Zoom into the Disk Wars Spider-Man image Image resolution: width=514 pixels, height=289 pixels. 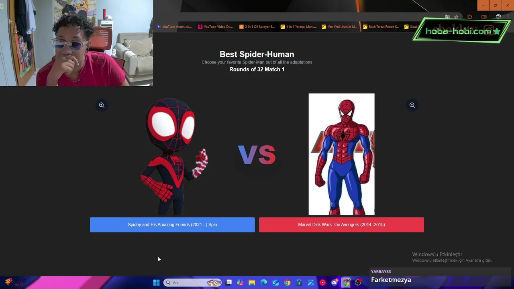412,105
